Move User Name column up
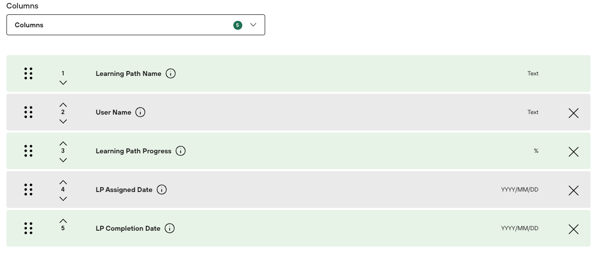 pyautogui.click(x=63, y=105)
